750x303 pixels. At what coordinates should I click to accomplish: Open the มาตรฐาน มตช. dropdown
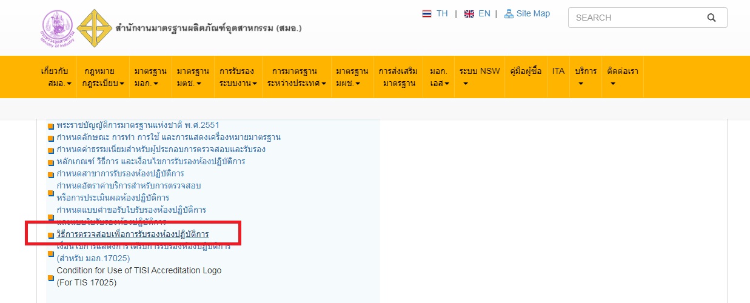pos(193,77)
